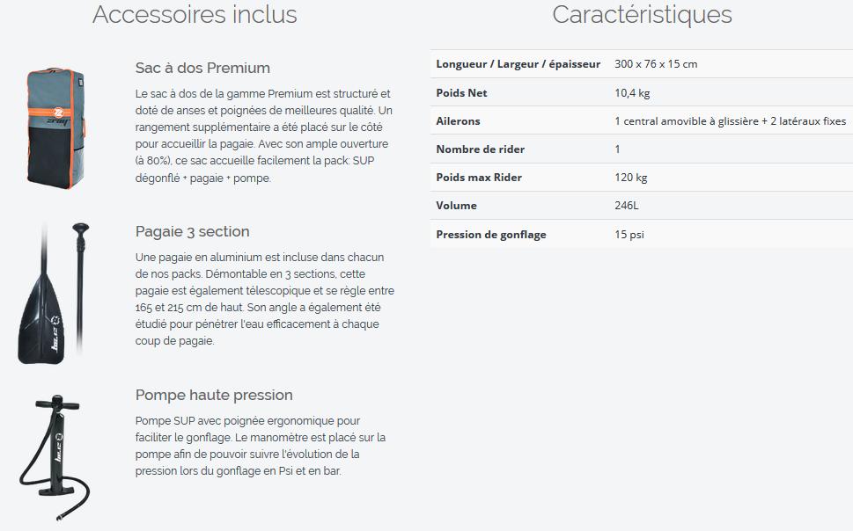The height and width of the screenshot is (531, 853).
Task: Select the 'Pompe haute pression' heading
Action: point(214,395)
